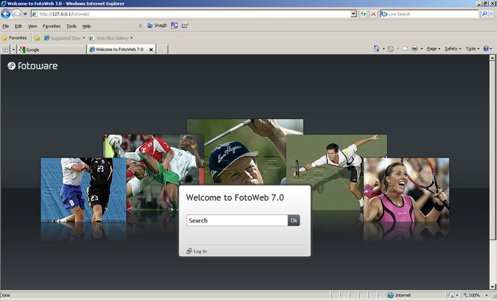Click the Refresh page icon
Viewport: 497px width, 301px height.
pos(363,14)
